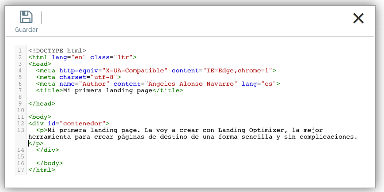Close the HTML code editor dialog

(358, 18)
